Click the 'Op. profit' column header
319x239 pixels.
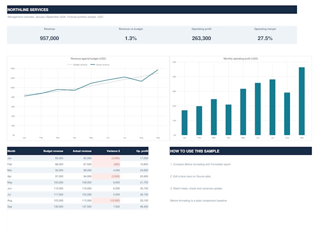[142, 151]
